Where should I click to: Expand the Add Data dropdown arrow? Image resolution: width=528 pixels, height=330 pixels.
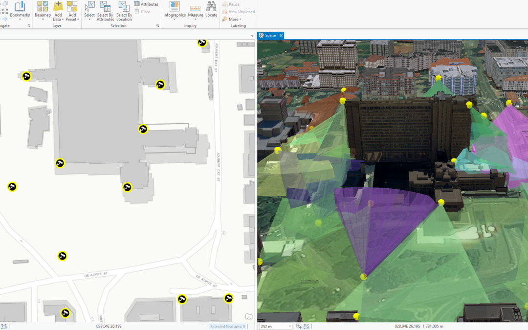[63, 20]
